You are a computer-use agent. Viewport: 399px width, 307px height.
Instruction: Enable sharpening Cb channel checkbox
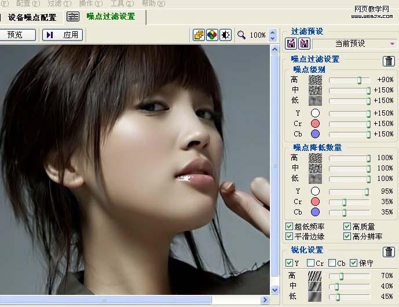pyautogui.click(x=332, y=263)
